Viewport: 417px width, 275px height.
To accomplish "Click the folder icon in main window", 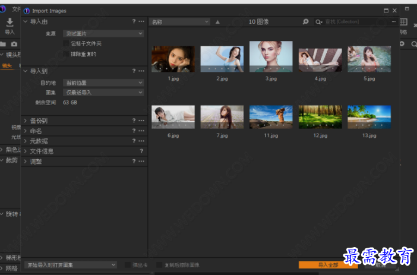I will point(3,44).
